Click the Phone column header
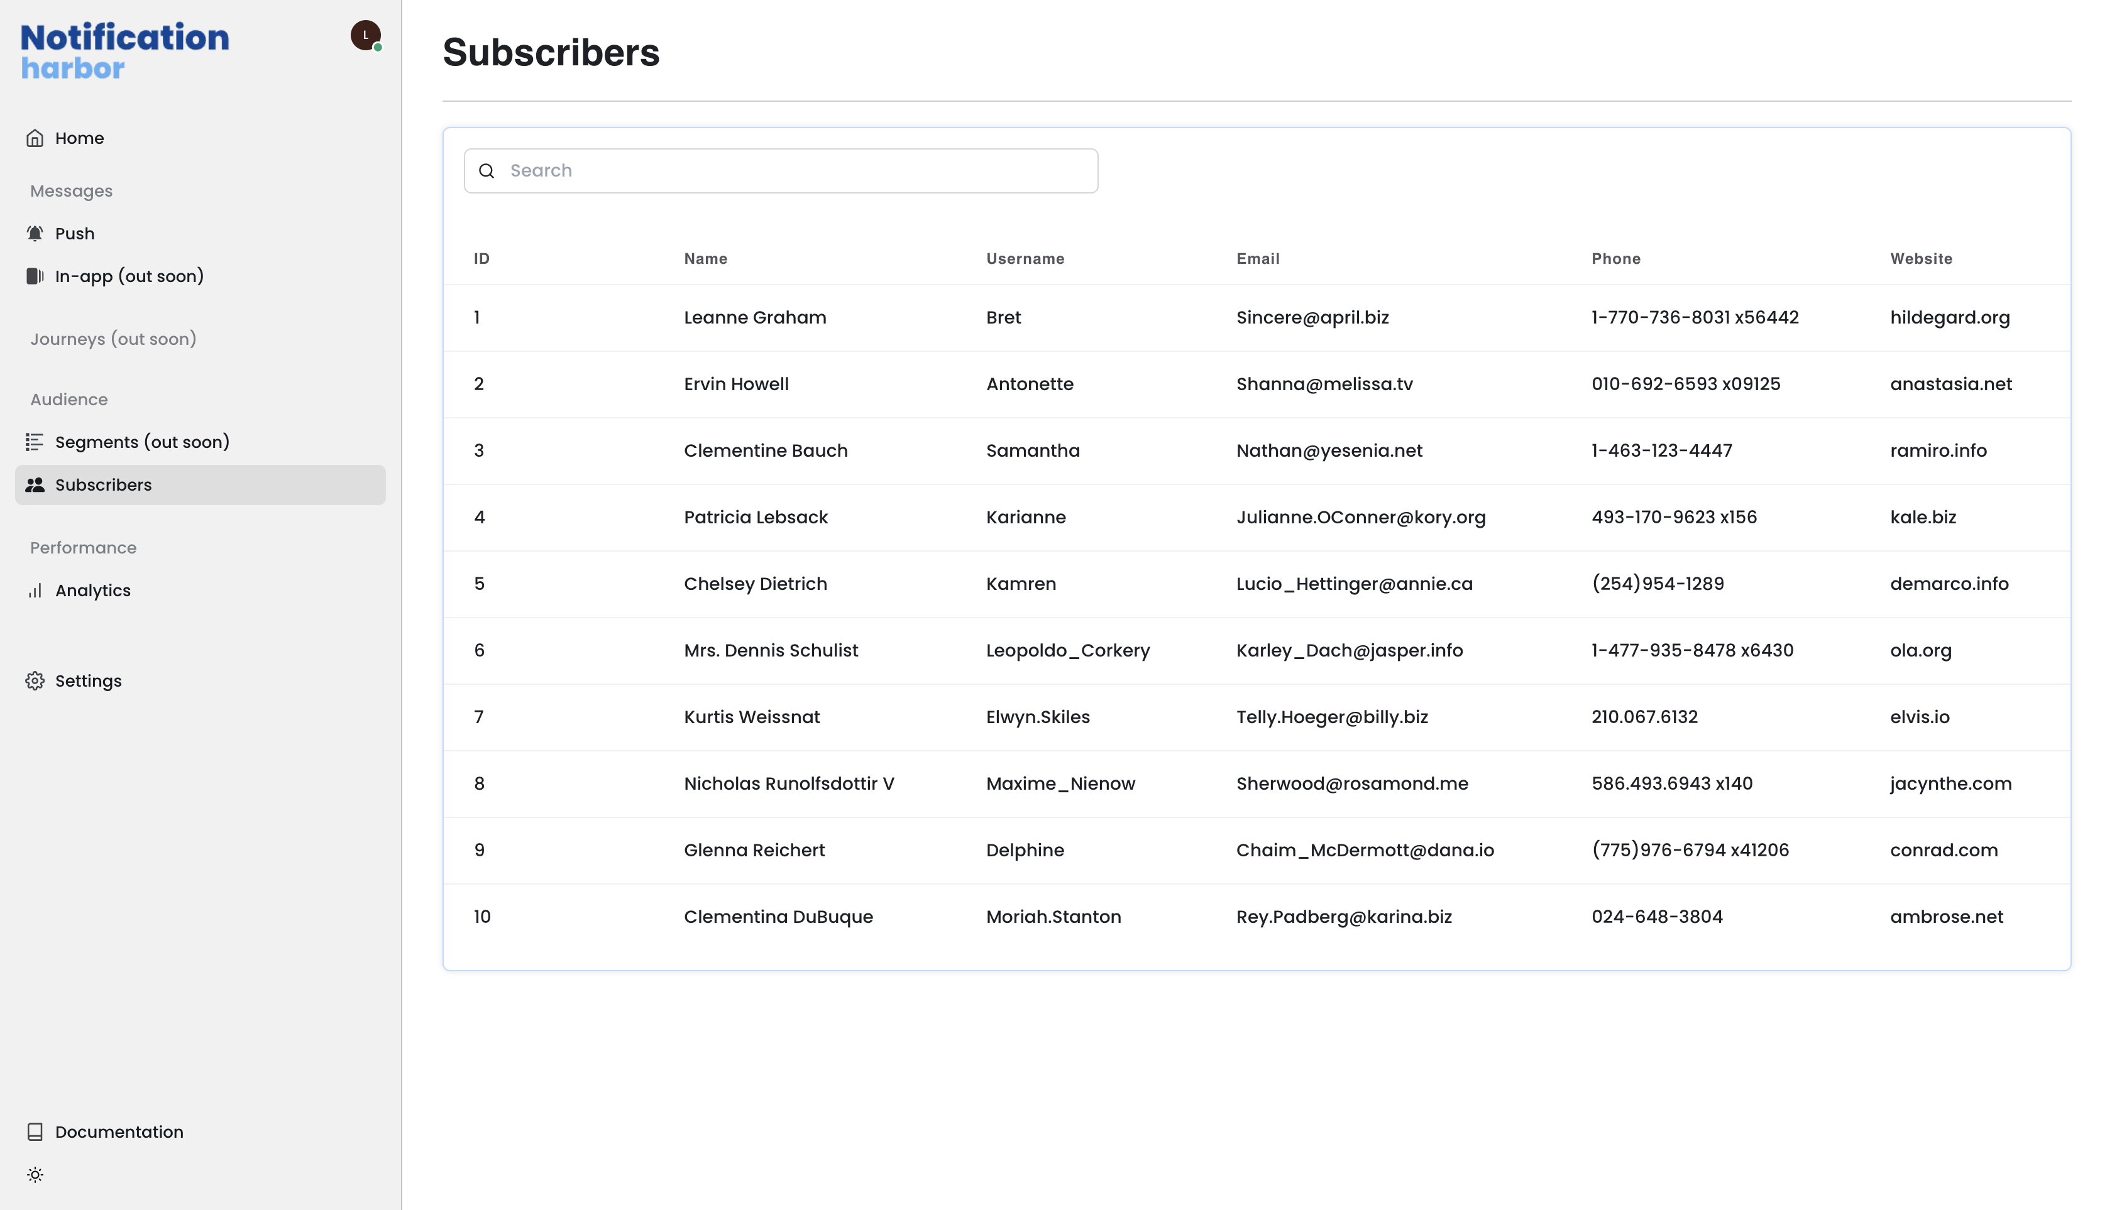The image size is (2112, 1210). (1615, 258)
